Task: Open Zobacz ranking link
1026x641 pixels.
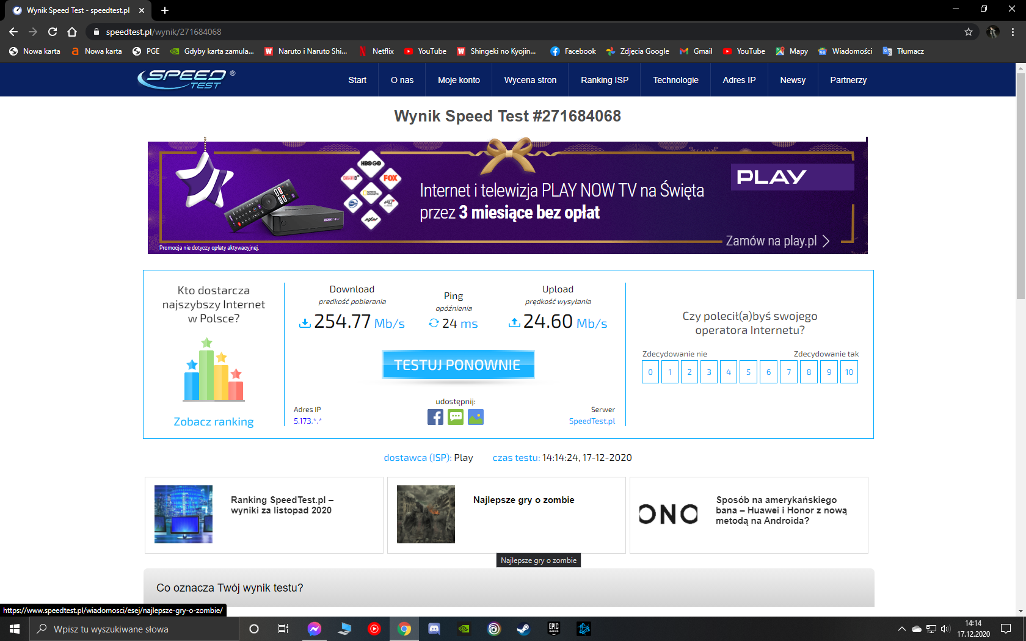Action: (214, 422)
